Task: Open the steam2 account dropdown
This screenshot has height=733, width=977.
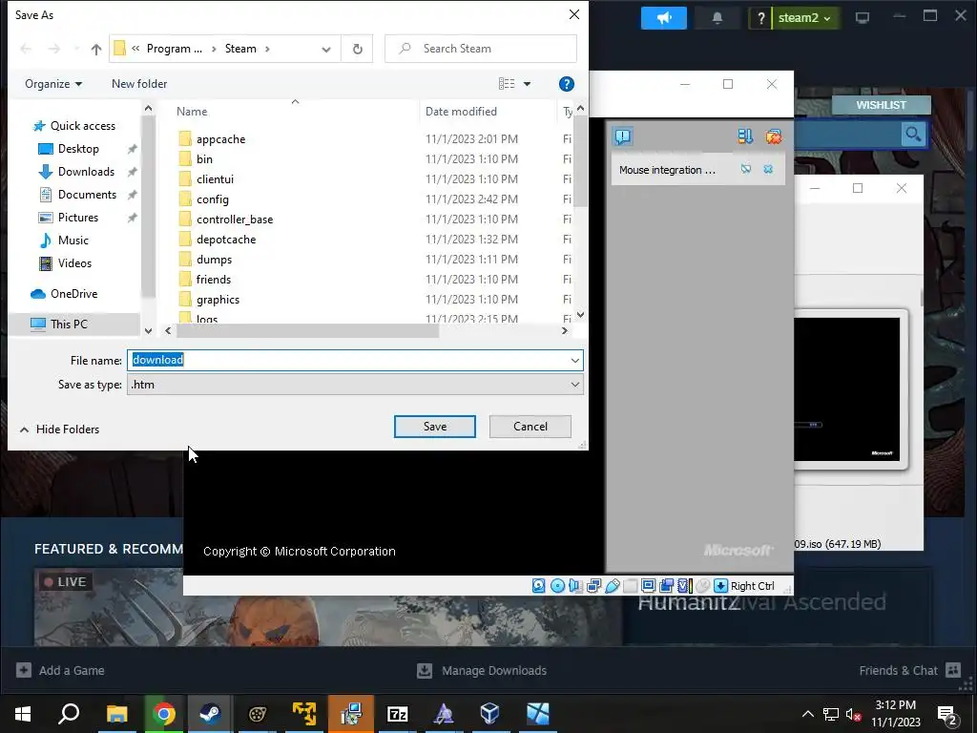Action: point(804,18)
